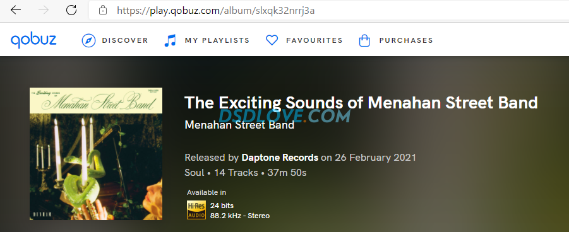
Task: Open the MY PLAYLISTS menu item
Action: 217,40
